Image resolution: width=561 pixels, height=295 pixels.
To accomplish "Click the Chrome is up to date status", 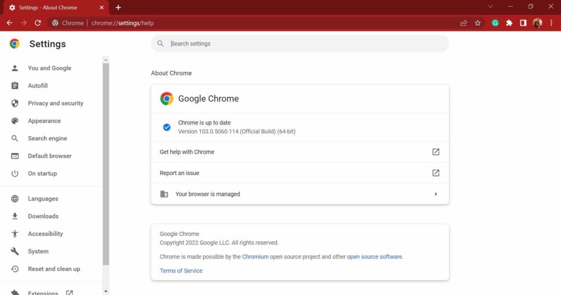I will (204, 122).
